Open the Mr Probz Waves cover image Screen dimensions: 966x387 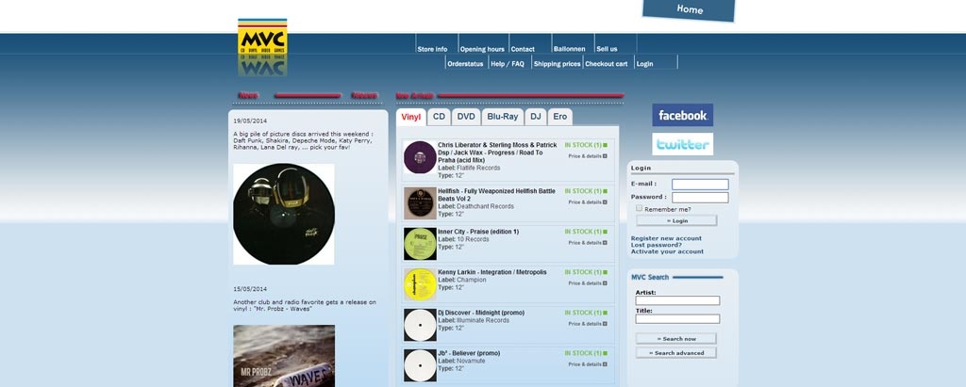click(284, 356)
